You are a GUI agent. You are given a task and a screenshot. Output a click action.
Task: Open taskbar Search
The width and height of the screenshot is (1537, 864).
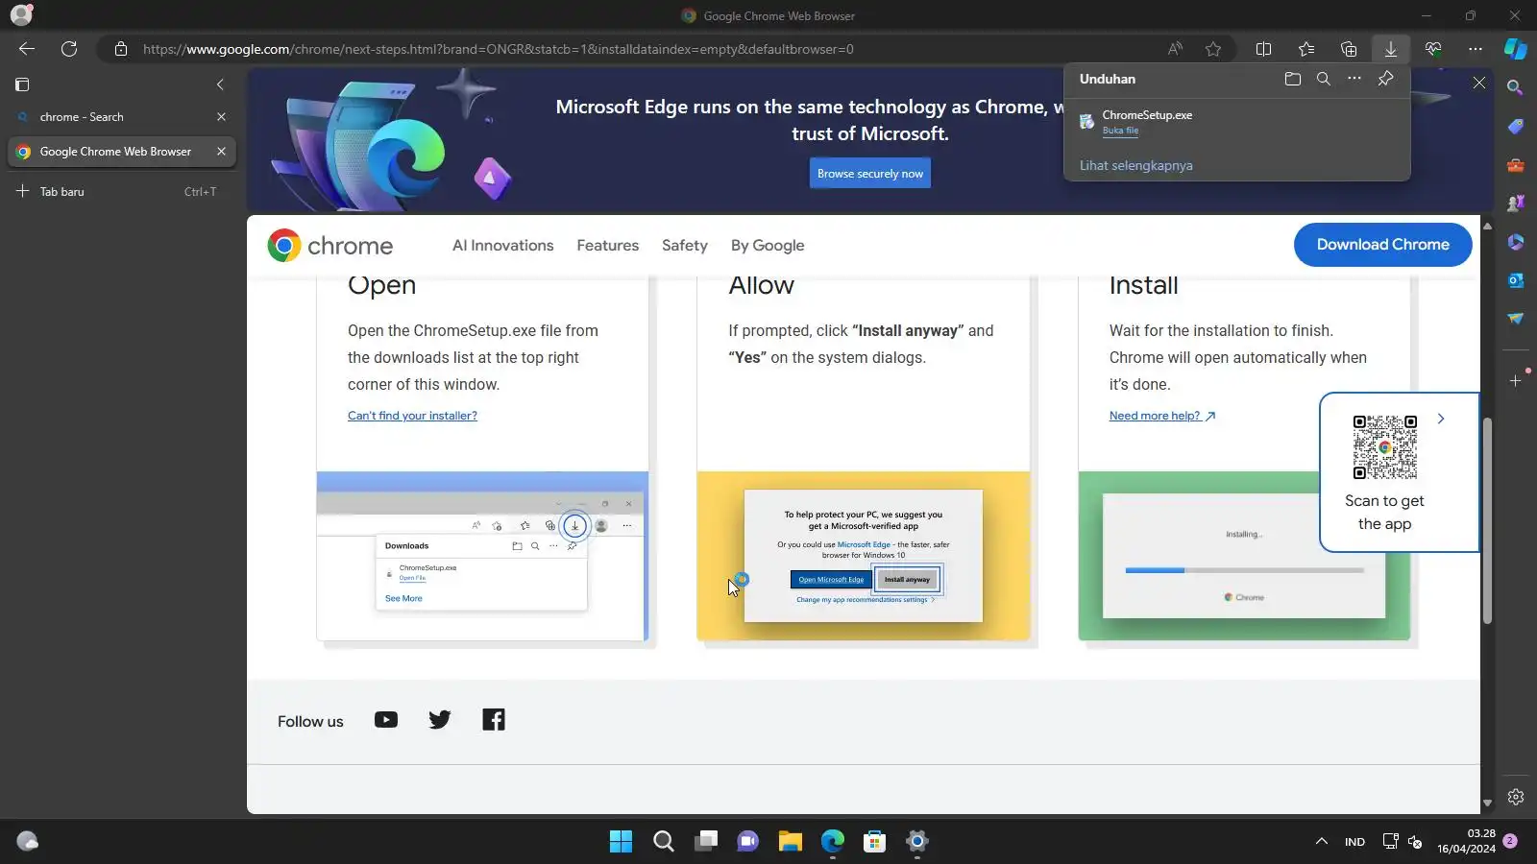coord(663,842)
